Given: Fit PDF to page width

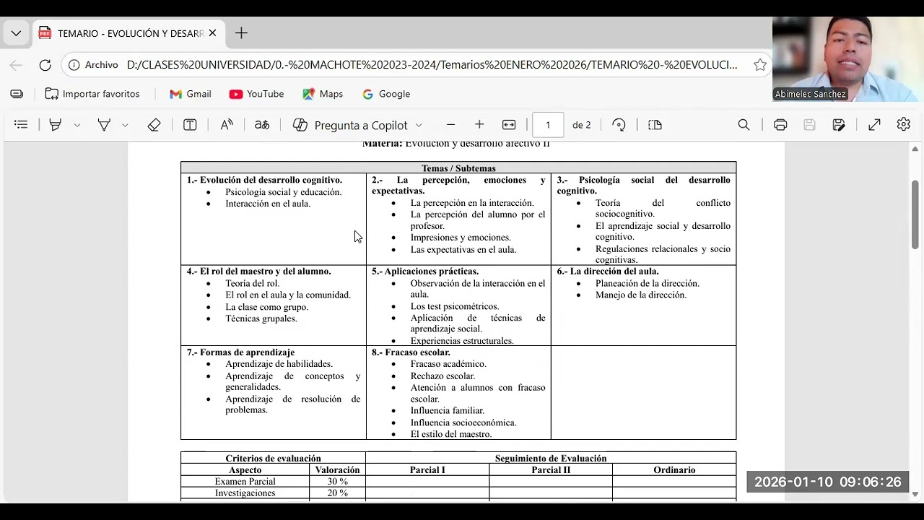Looking at the screenshot, I should click(x=509, y=125).
